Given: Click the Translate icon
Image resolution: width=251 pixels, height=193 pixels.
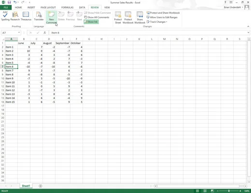Looking at the screenshot, I should click(39, 16).
